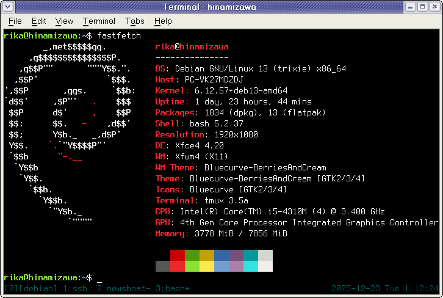Click the dark red color block
Screen dimensions: 443x298
point(178,255)
